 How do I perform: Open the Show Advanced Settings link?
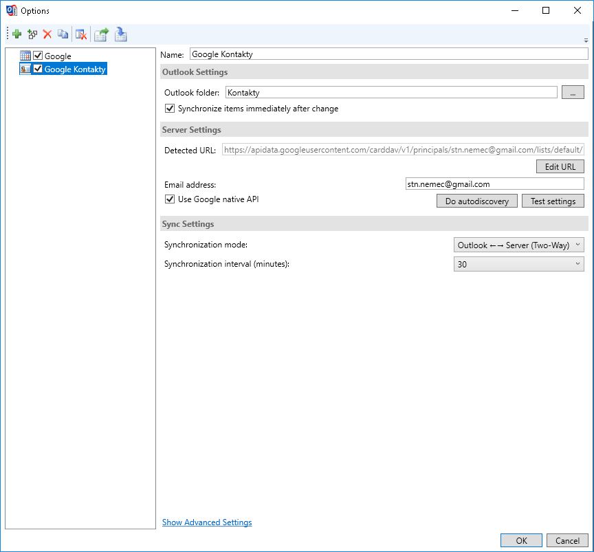[207, 522]
